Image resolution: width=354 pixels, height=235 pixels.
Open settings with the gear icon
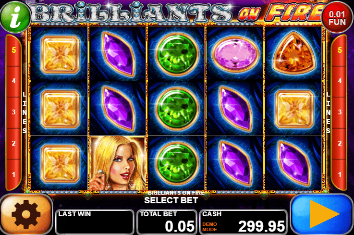26,214
